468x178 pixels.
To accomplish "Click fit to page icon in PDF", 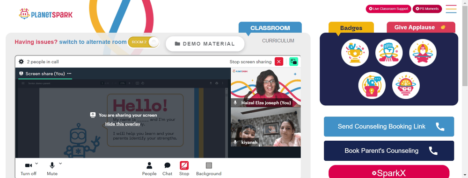I will coord(137,83).
